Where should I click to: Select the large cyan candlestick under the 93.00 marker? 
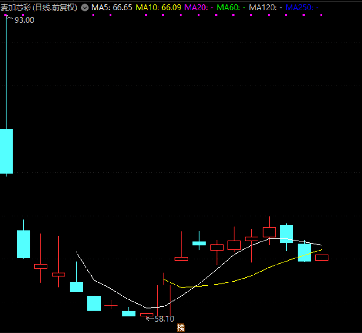(6, 151)
